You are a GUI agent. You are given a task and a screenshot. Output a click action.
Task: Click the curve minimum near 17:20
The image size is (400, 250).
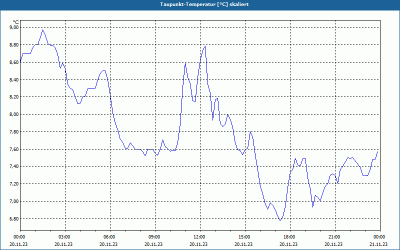click(280, 220)
